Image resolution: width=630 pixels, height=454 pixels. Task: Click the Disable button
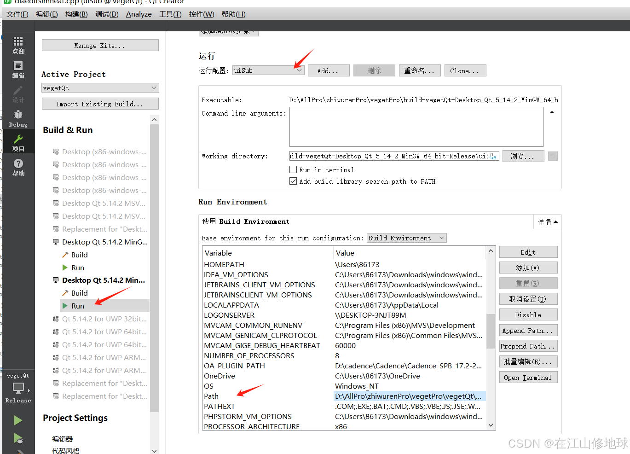coord(528,314)
